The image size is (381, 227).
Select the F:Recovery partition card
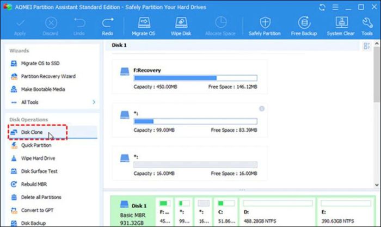(189, 77)
